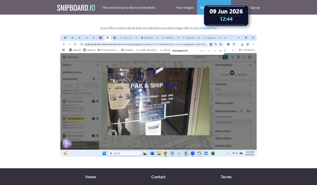The image size is (317, 185).
Task: Open the Contact footer link
Action: (x=158, y=177)
